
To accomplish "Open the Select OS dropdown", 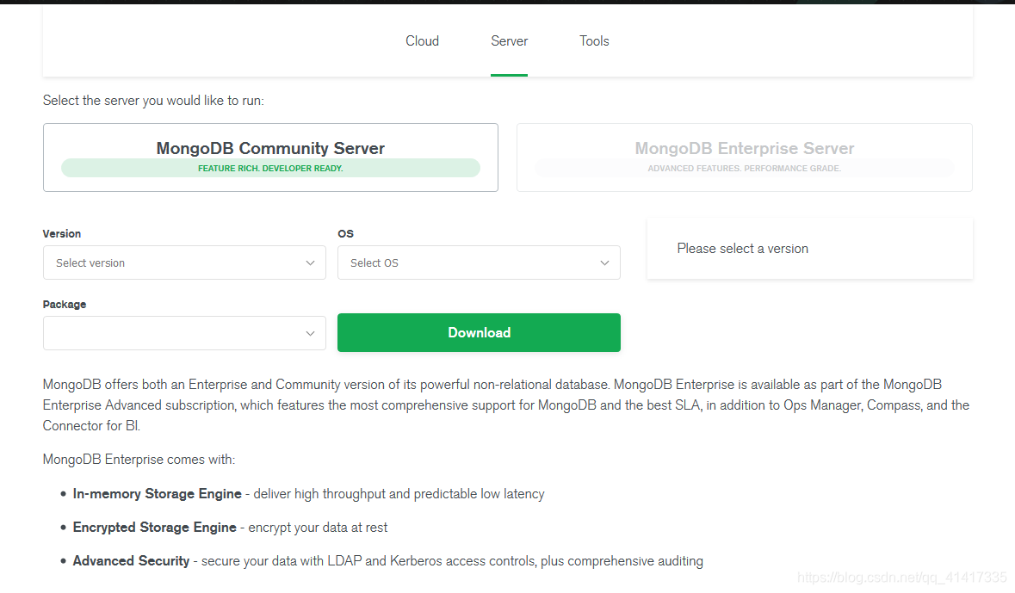I will coord(479,263).
